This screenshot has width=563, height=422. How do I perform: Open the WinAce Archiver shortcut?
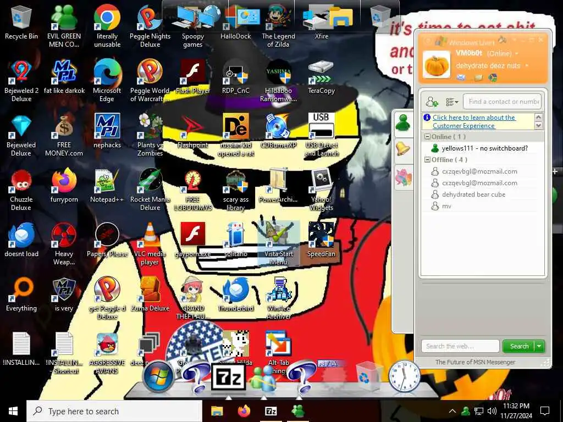[x=278, y=298]
